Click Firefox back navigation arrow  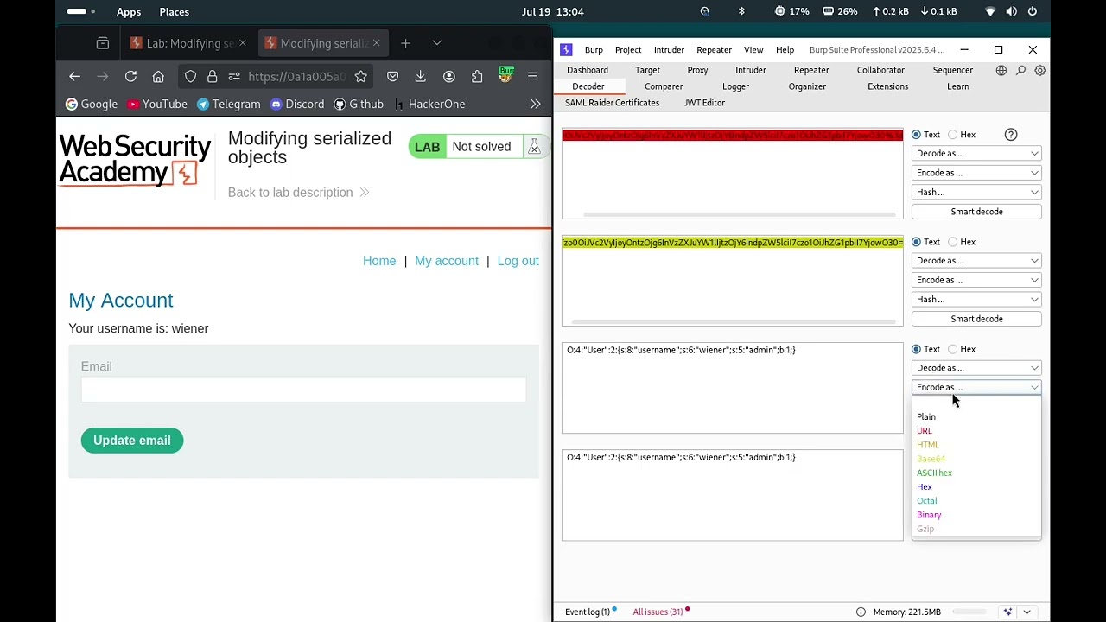point(74,77)
